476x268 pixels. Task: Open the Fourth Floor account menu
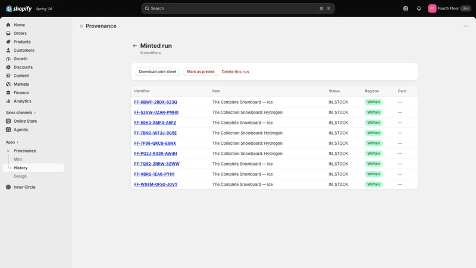tap(449, 8)
